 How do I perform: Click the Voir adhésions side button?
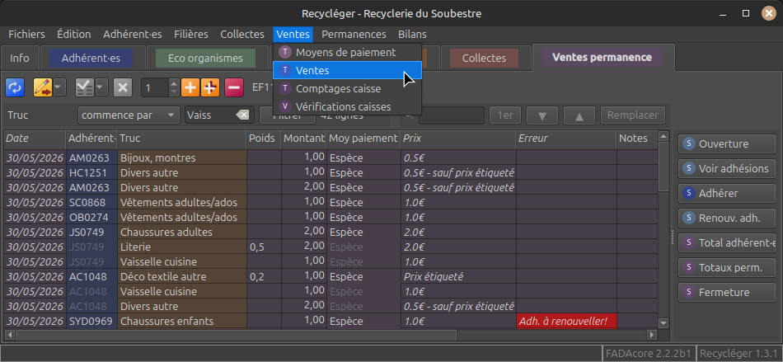click(x=727, y=168)
